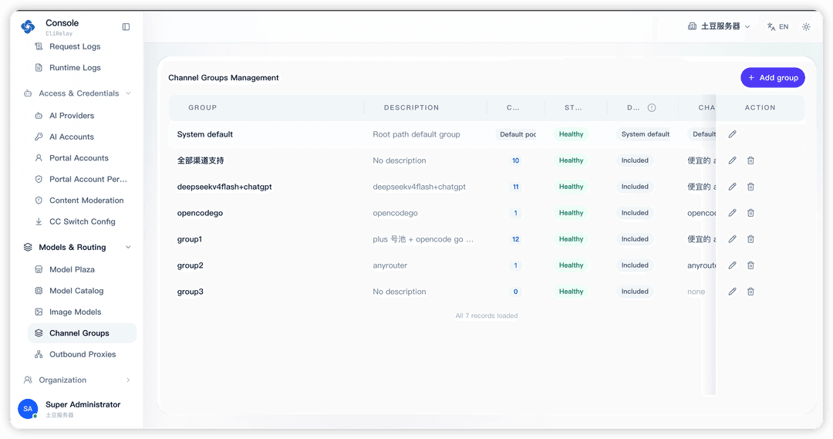This screenshot has height=439, width=833.
Task: Click the Outbound Proxies network icon
Action: coord(39,354)
